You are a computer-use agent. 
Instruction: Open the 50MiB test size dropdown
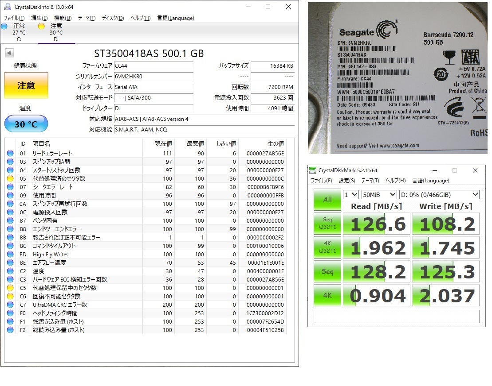click(x=379, y=195)
